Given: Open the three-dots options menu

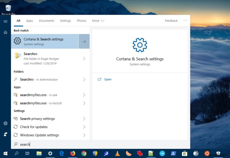Looking at the screenshot, I should coord(185,20).
